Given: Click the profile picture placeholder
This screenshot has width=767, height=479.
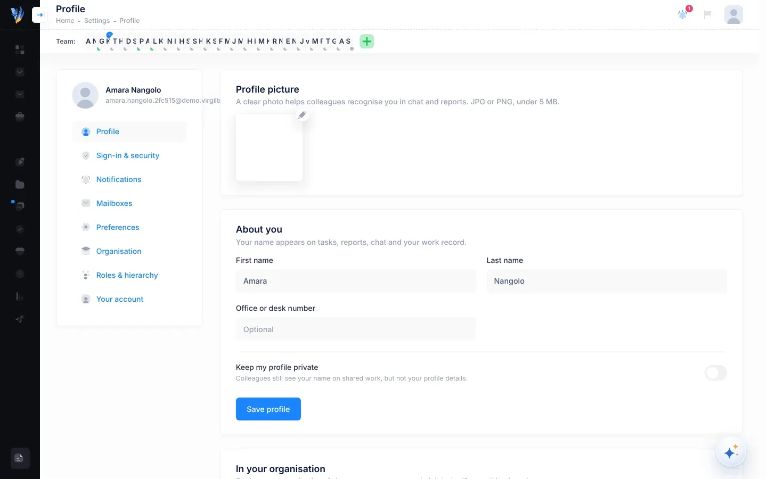Looking at the screenshot, I should click(x=270, y=147).
